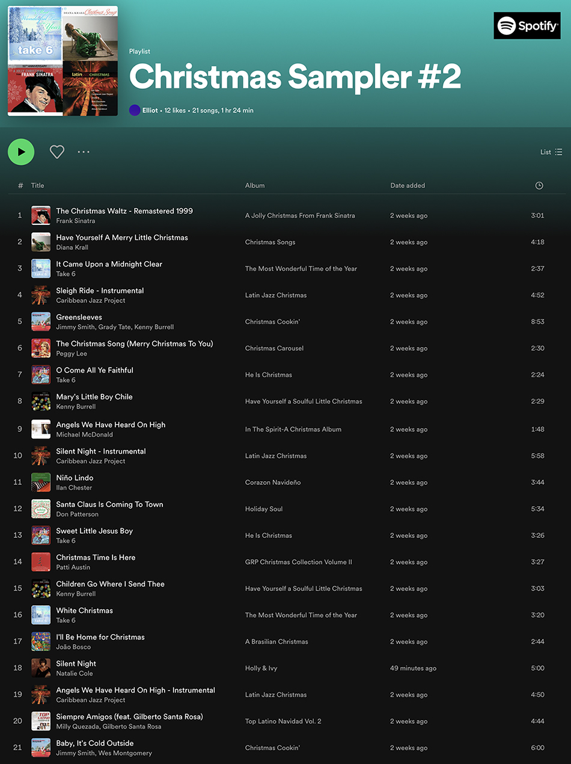Open Holiday Soul album link
Image resolution: width=571 pixels, height=764 pixels.
[264, 508]
